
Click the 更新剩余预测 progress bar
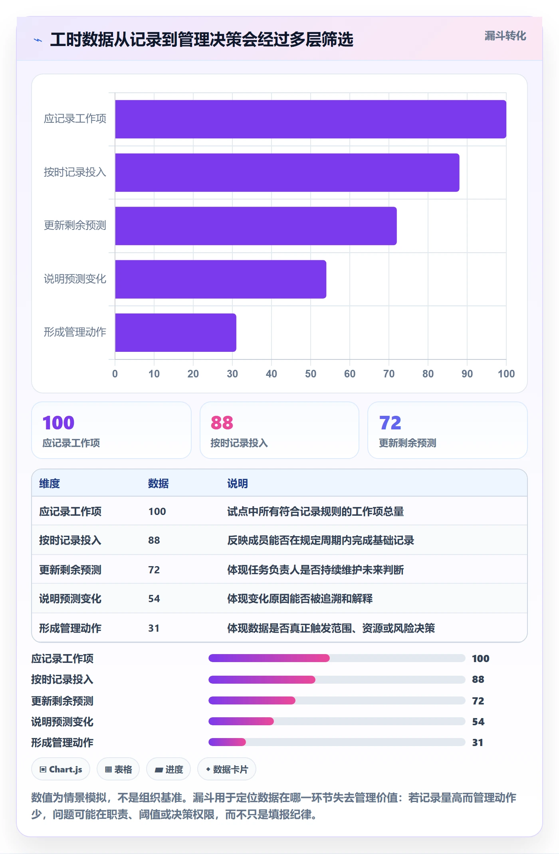coord(337,700)
